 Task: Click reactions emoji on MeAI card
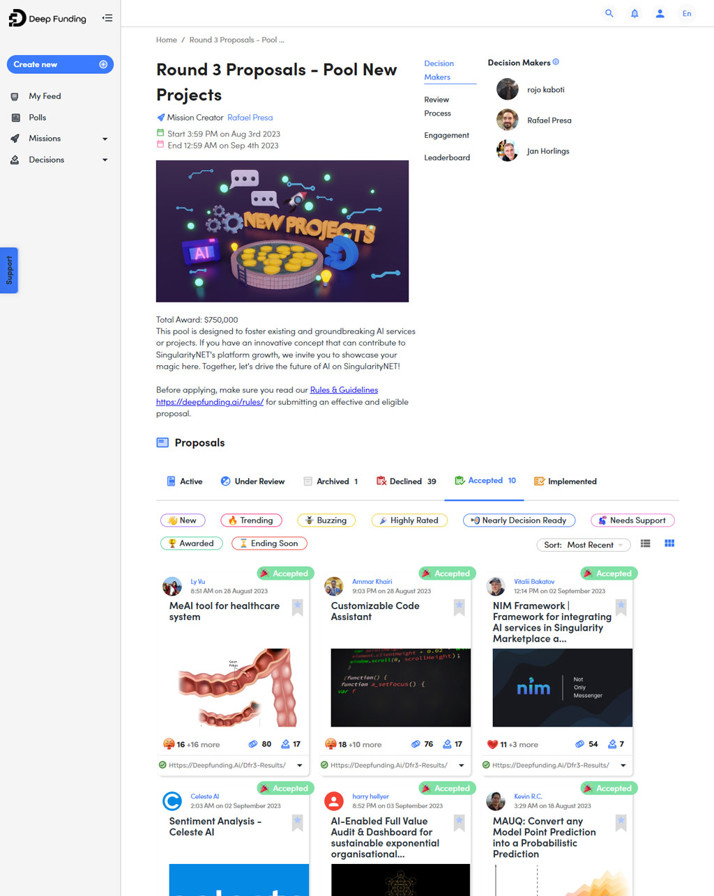click(169, 744)
